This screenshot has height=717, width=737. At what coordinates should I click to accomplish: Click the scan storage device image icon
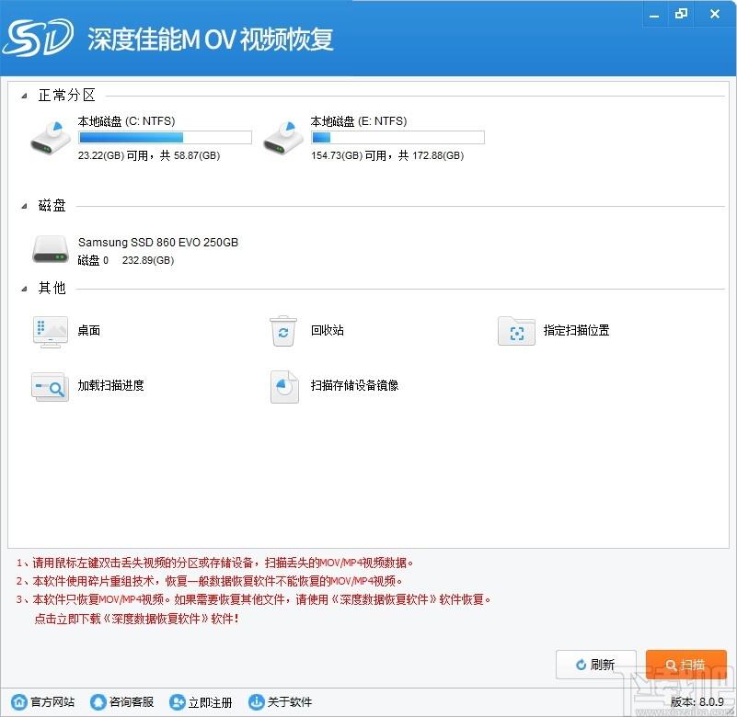tap(284, 387)
